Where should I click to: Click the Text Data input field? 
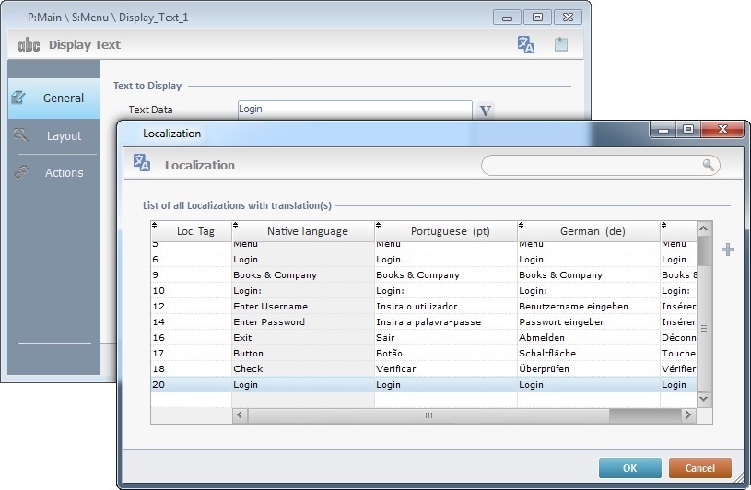click(x=354, y=110)
